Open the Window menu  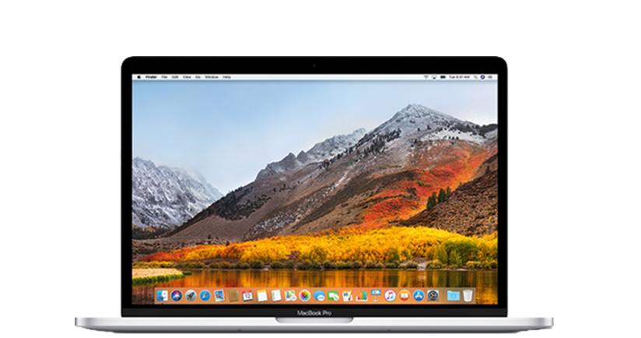pos(212,77)
